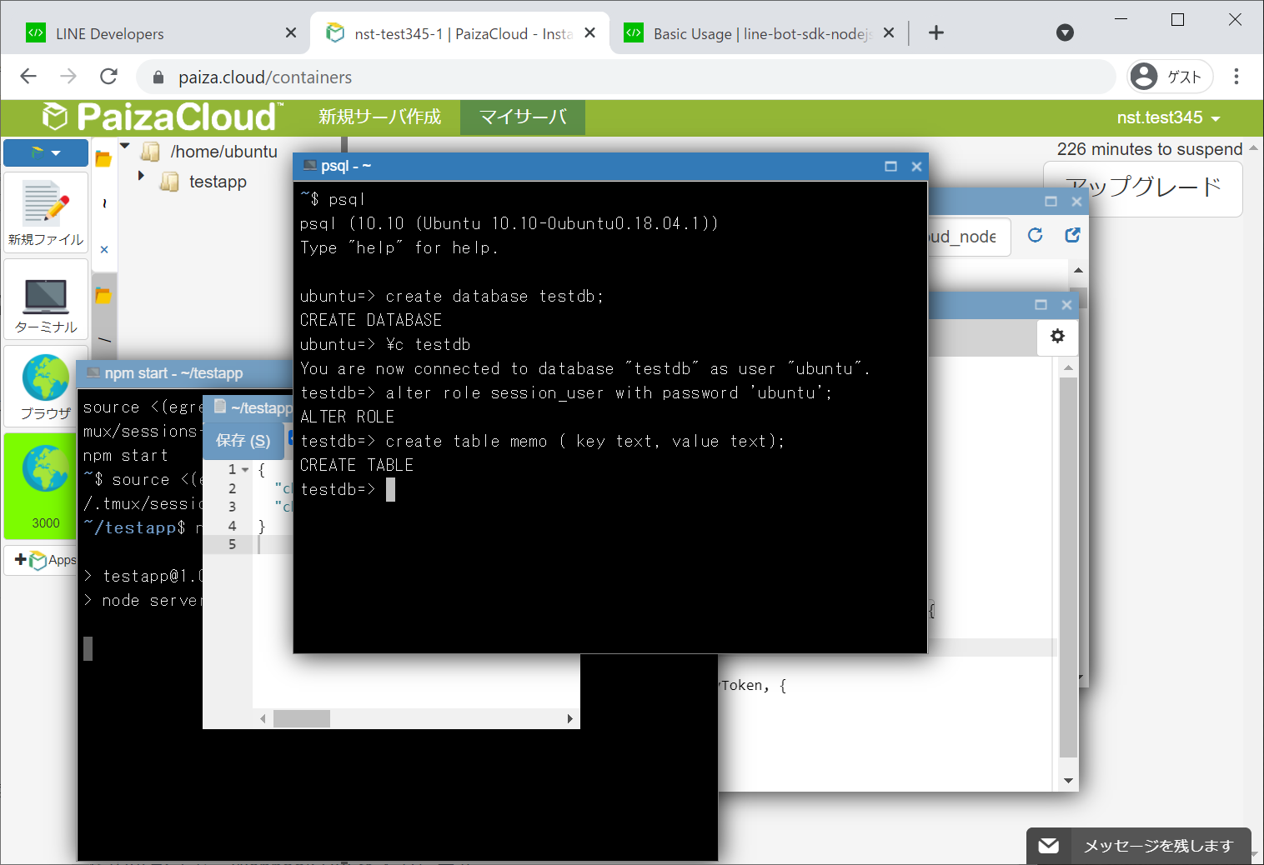1264x865 pixels.
Task: Go forward in browser history
Action: coord(68,77)
